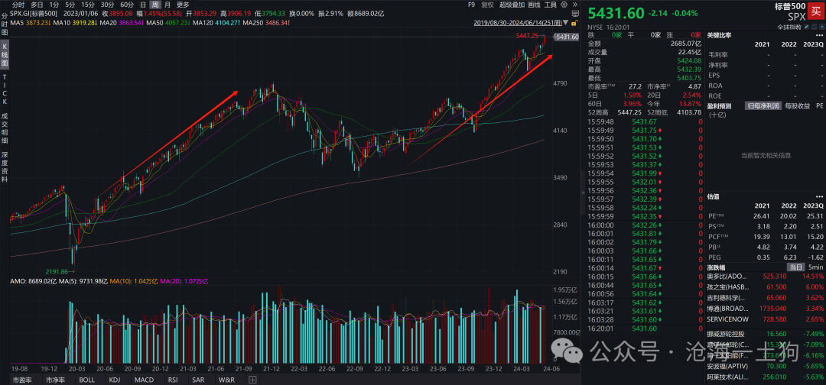Open the chart settings gear icon
Viewport: 826px width, 385px height.
click(564, 5)
